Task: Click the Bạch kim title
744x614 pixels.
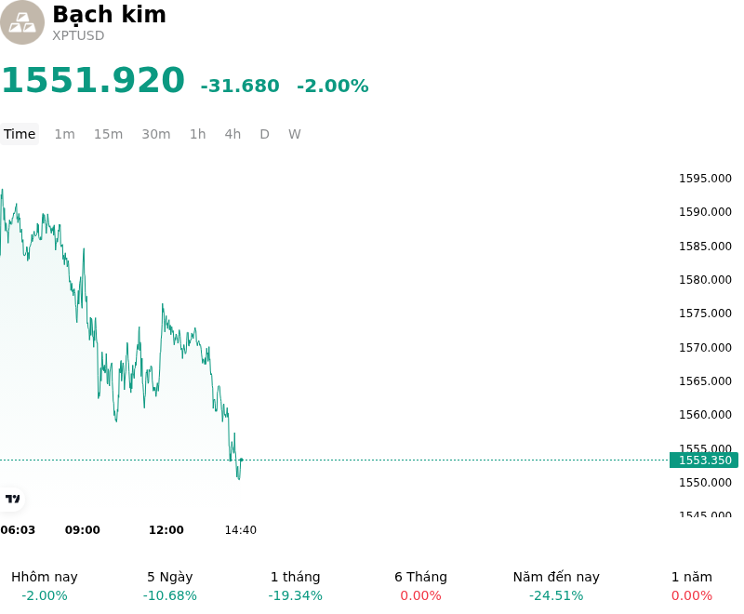Action: pos(109,14)
